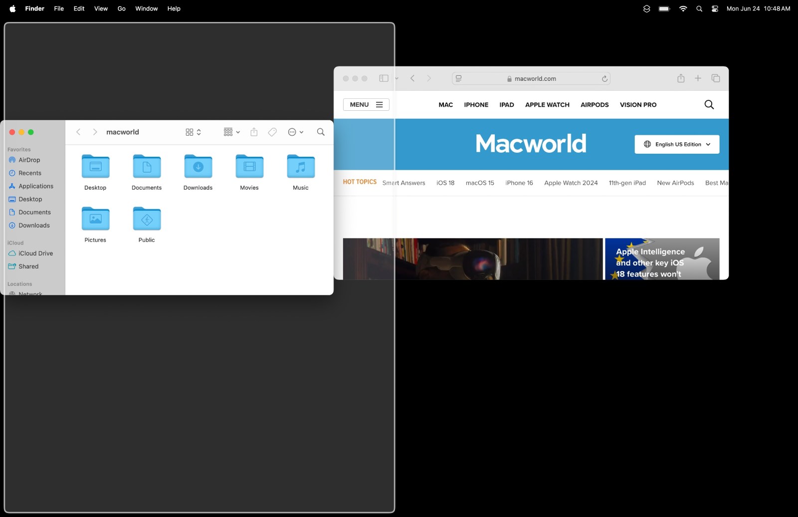Click Finder search magnifier
Image resolution: width=798 pixels, height=517 pixels.
click(x=321, y=132)
